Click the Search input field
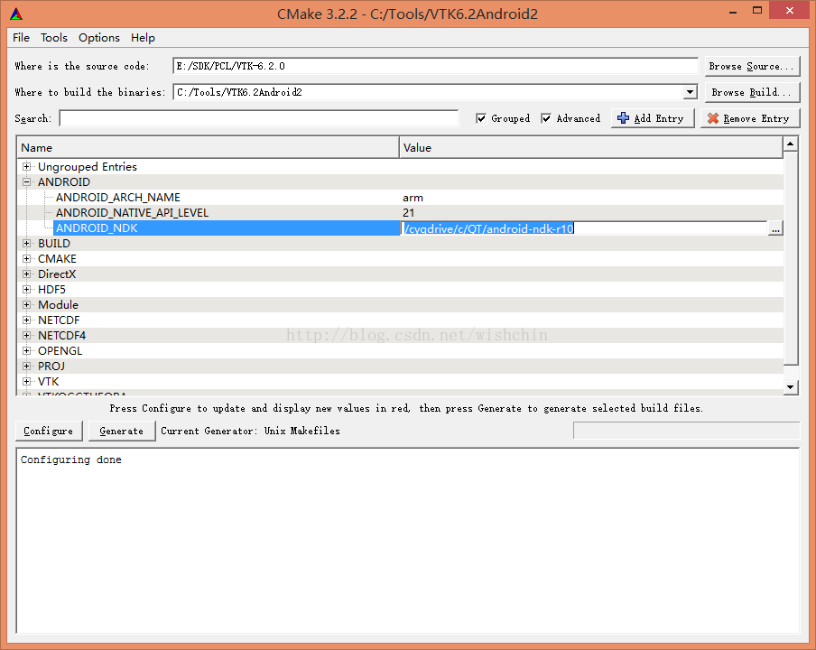816x650 pixels. pos(259,118)
